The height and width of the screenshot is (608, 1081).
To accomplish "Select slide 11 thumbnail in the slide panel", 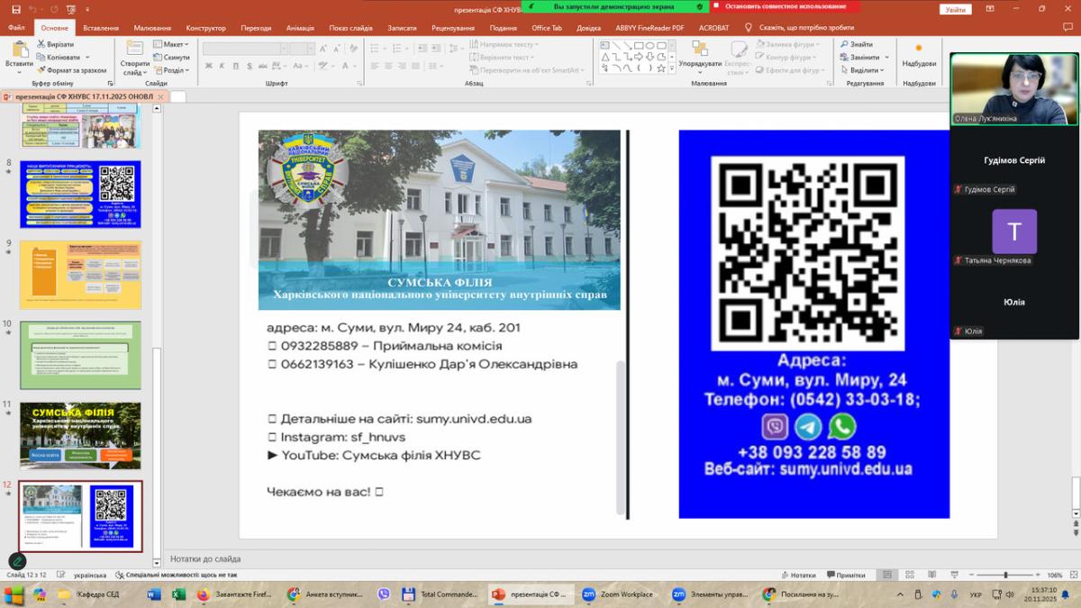I will [80, 435].
